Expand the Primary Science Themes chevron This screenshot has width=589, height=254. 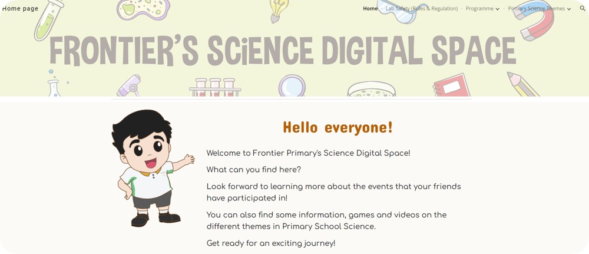pyautogui.click(x=569, y=9)
